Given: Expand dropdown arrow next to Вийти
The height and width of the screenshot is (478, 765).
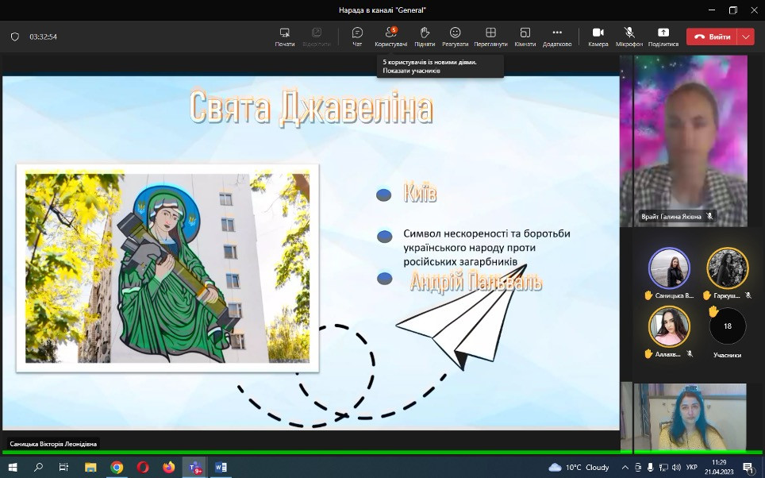Looking at the screenshot, I should pyautogui.click(x=745, y=37).
